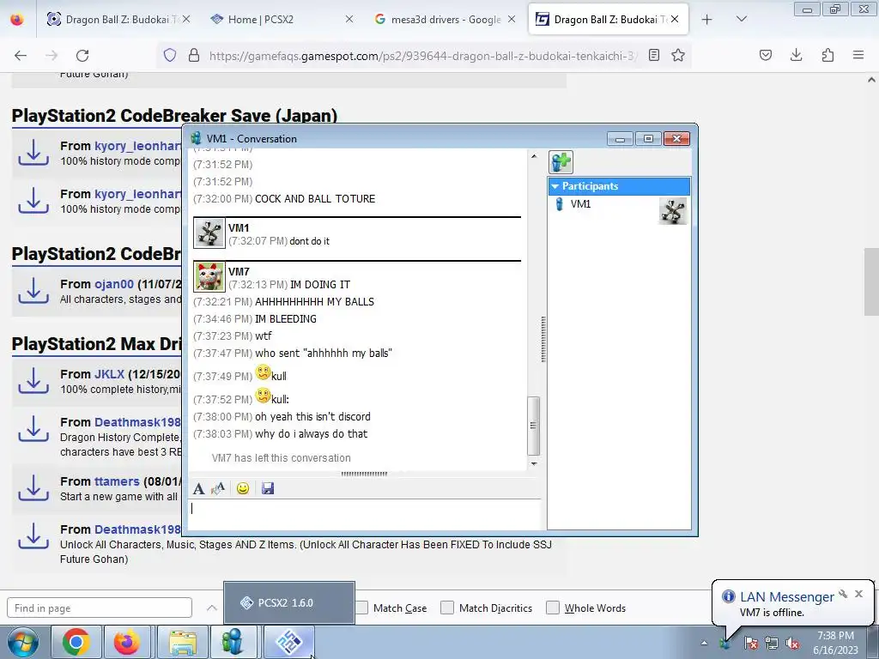Click the font style A icon in conversation
Viewport: 879px width, 659px height.
[198, 488]
